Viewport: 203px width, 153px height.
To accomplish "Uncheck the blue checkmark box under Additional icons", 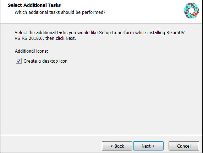I will [x=19, y=61].
